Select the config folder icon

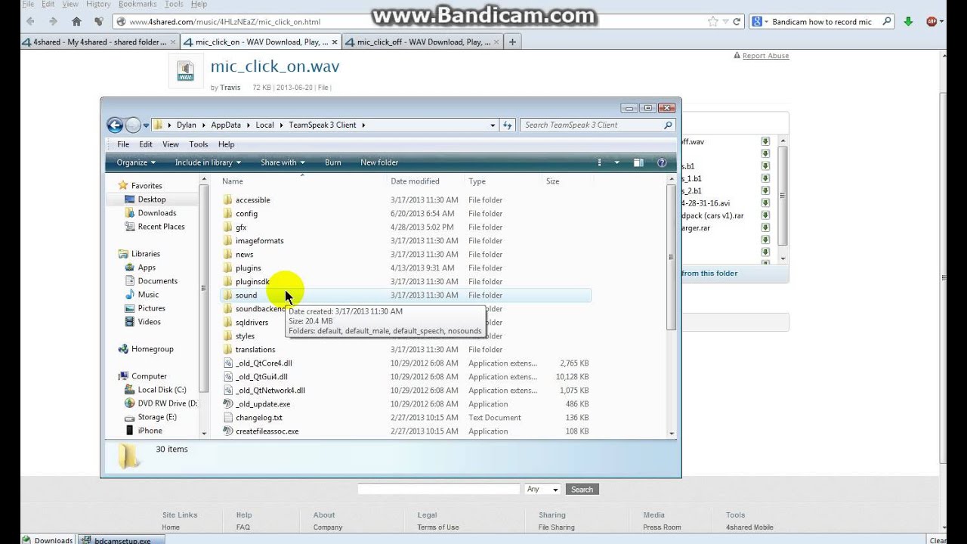[x=228, y=214]
